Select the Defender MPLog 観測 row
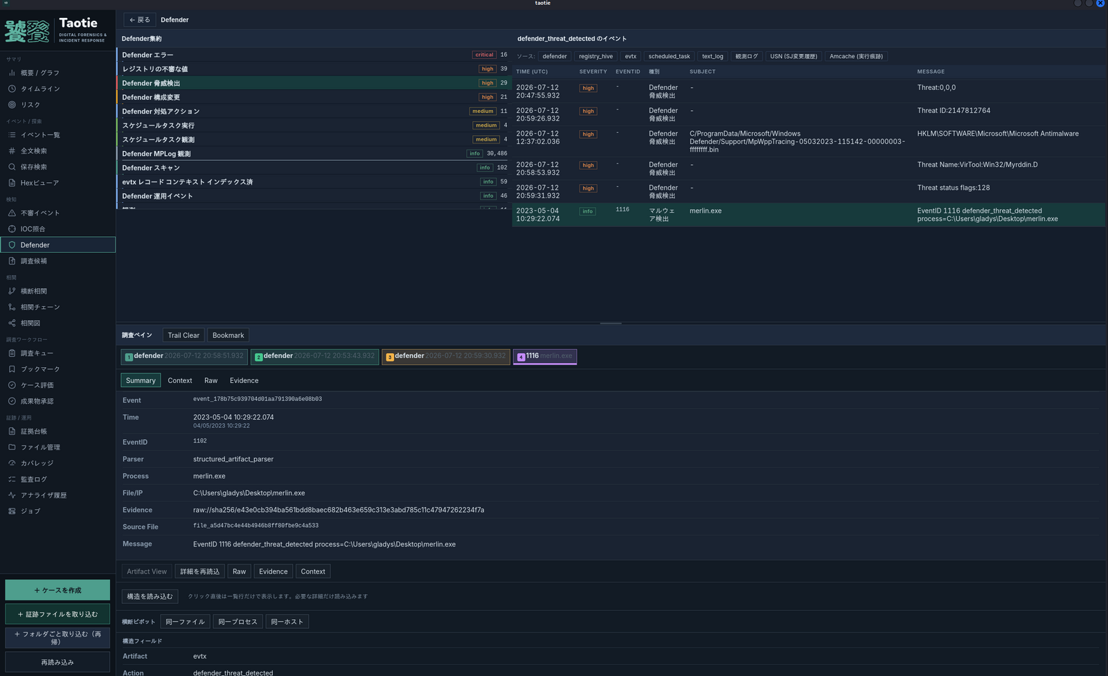The height and width of the screenshot is (676, 1108). 314,154
